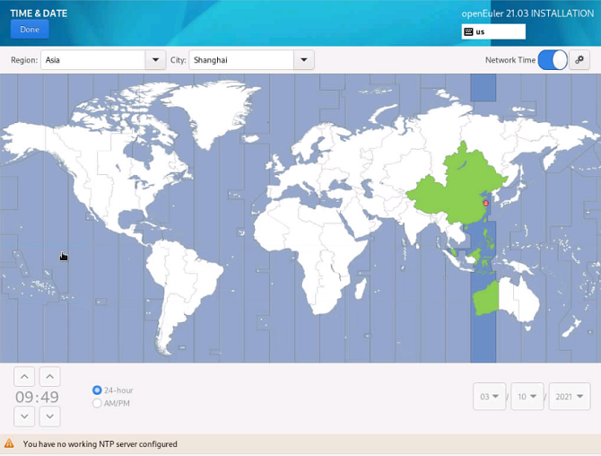The image size is (601, 456).
Task: Open the day dropdown showing 10
Action: click(x=527, y=397)
